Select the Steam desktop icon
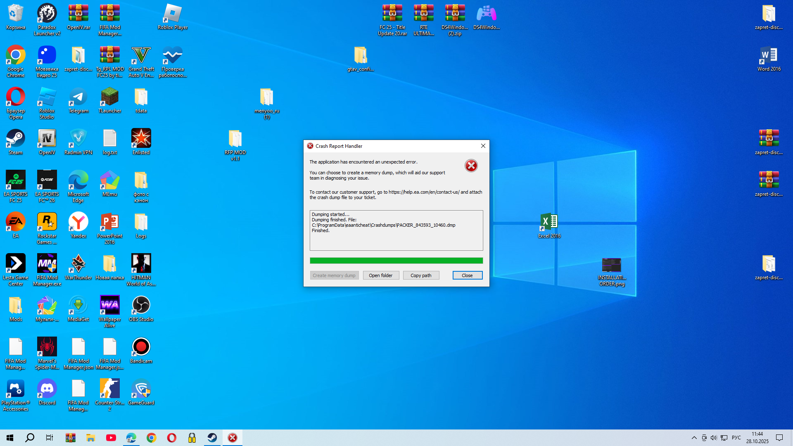 16,141
